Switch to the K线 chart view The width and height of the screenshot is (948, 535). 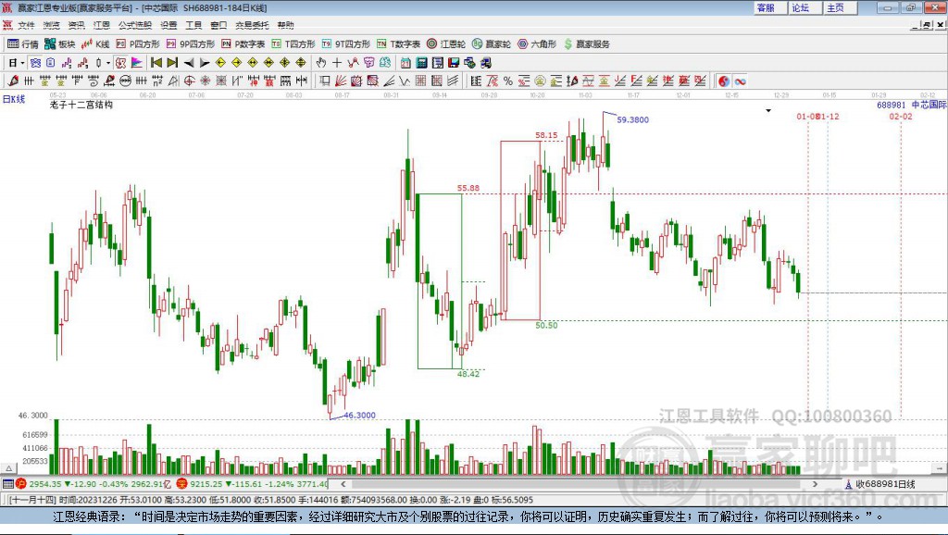(95, 44)
